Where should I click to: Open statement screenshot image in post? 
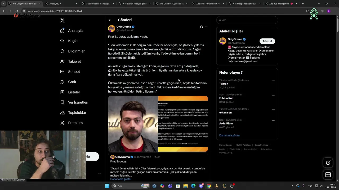coord(183,124)
